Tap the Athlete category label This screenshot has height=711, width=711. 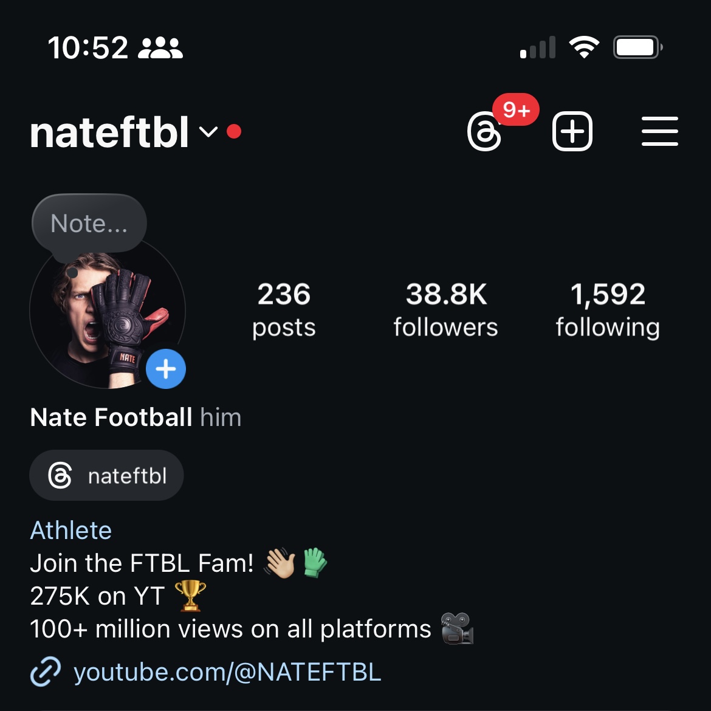pos(70,530)
